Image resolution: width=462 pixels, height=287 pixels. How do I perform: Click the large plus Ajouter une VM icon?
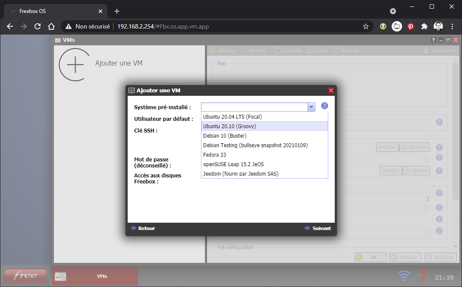coord(75,65)
